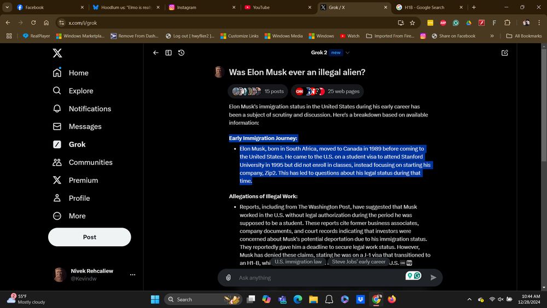This screenshot has width=547, height=308.
Task: Open the Google Drive extension icon
Action: (469, 22)
